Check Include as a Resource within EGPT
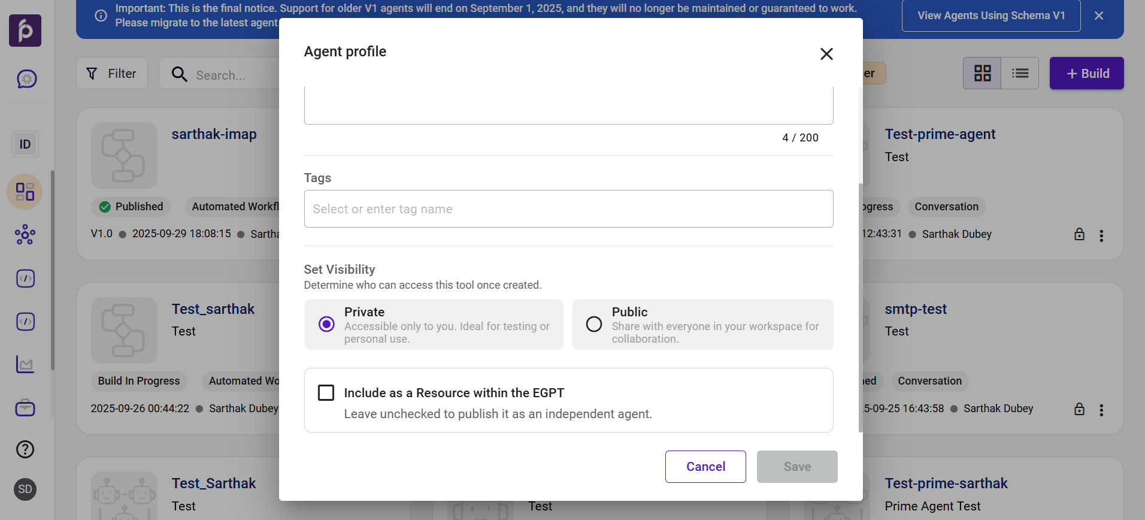1145x520 pixels. (x=326, y=393)
